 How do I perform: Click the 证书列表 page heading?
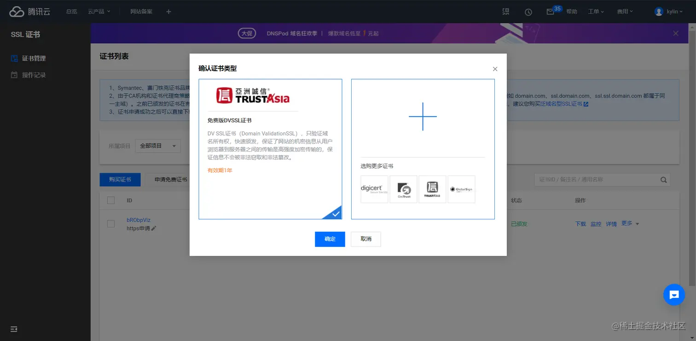pyautogui.click(x=114, y=57)
